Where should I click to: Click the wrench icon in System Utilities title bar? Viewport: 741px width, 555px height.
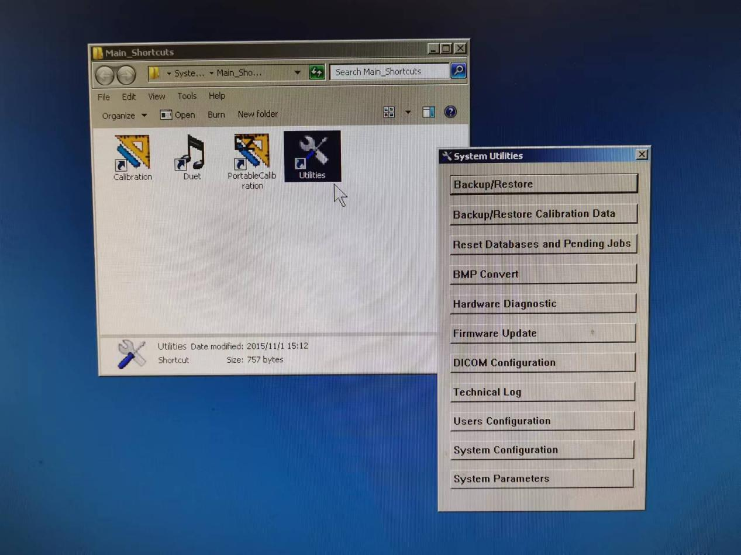click(x=447, y=156)
